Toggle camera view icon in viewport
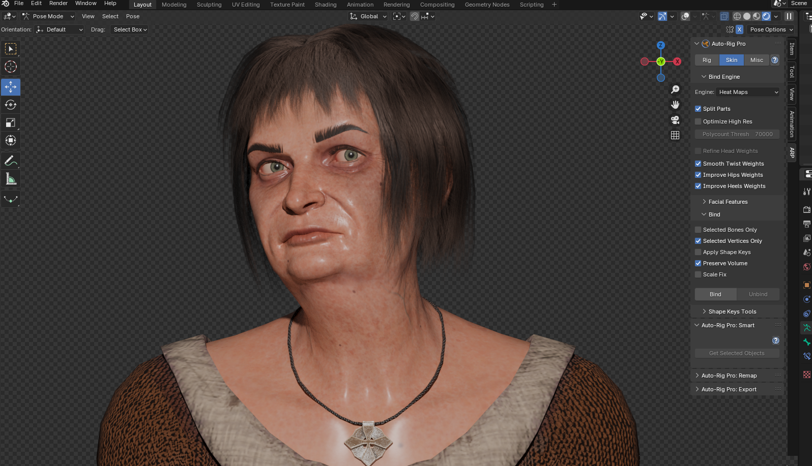 (x=675, y=120)
